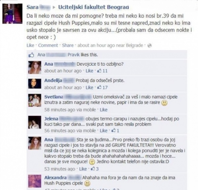Click the thumbs-up count 17 icon
The width and height of the screenshot is (198, 190).
pos(99,87)
